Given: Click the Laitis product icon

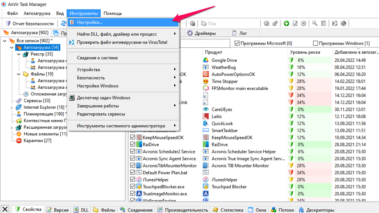Looking at the screenshot, I should [x=206, y=116].
